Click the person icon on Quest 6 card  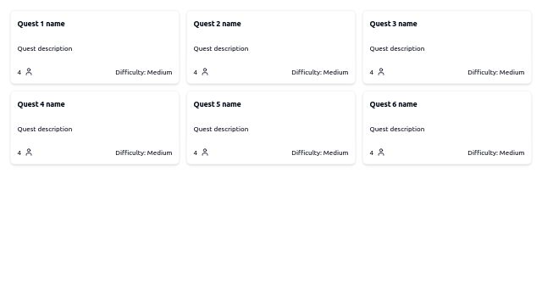click(x=381, y=152)
